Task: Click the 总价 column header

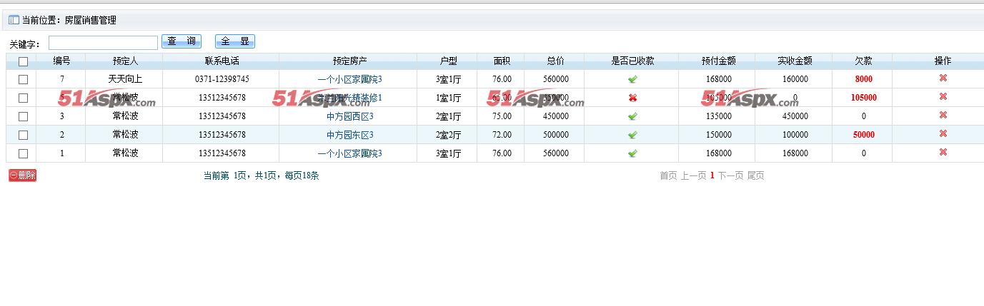Action: click(555, 61)
